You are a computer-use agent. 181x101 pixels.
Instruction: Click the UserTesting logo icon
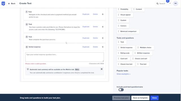(3, 4)
